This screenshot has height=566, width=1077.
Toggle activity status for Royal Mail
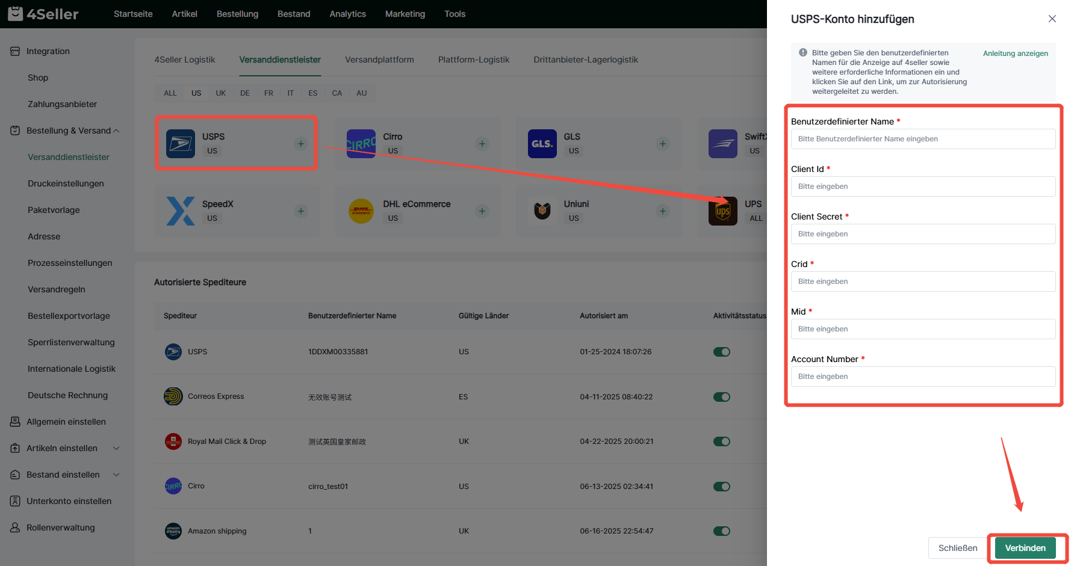pyautogui.click(x=722, y=441)
